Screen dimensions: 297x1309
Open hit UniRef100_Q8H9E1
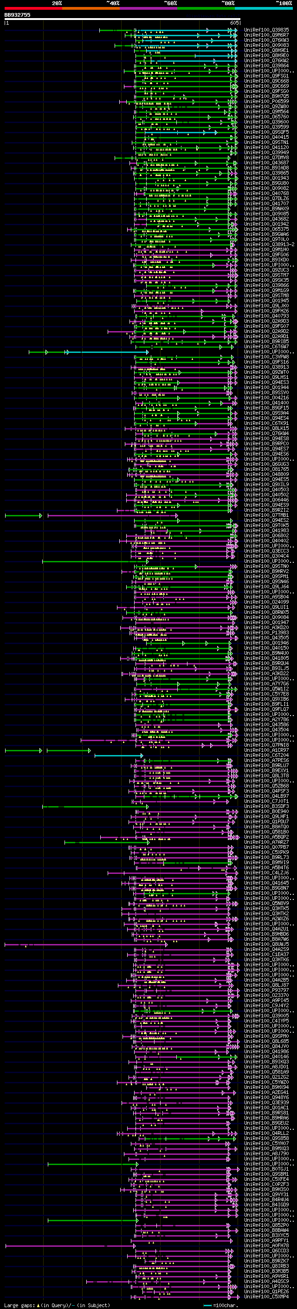click(266, 50)
